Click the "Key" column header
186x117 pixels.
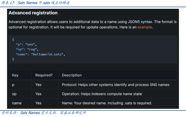coord(15,75)
